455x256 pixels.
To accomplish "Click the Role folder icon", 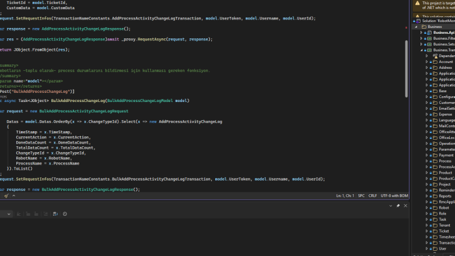I will [x=435, y=214].
